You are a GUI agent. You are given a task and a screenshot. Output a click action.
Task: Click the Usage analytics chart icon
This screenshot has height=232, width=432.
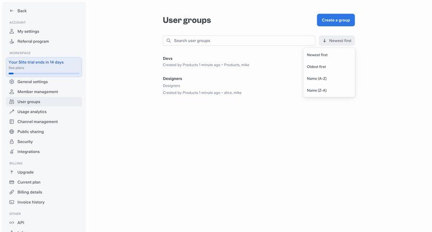(x=12, y=112)
